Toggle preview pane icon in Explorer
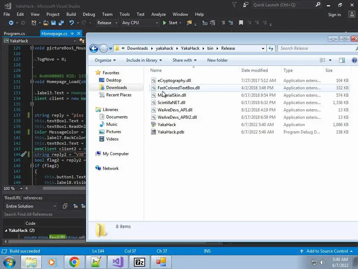The height and width of the screenshot is (269, 358). click(342, 60)
